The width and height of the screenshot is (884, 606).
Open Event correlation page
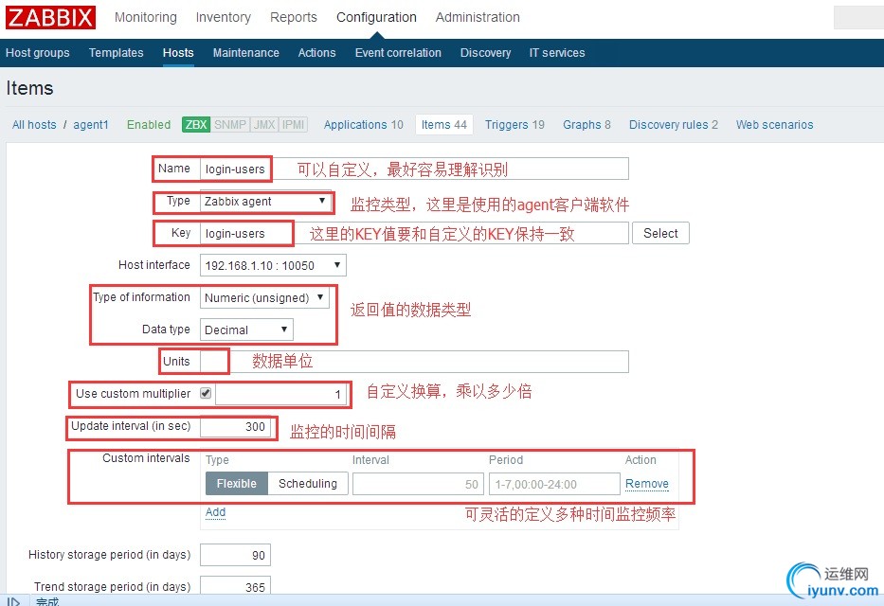(x=398, y=53)
